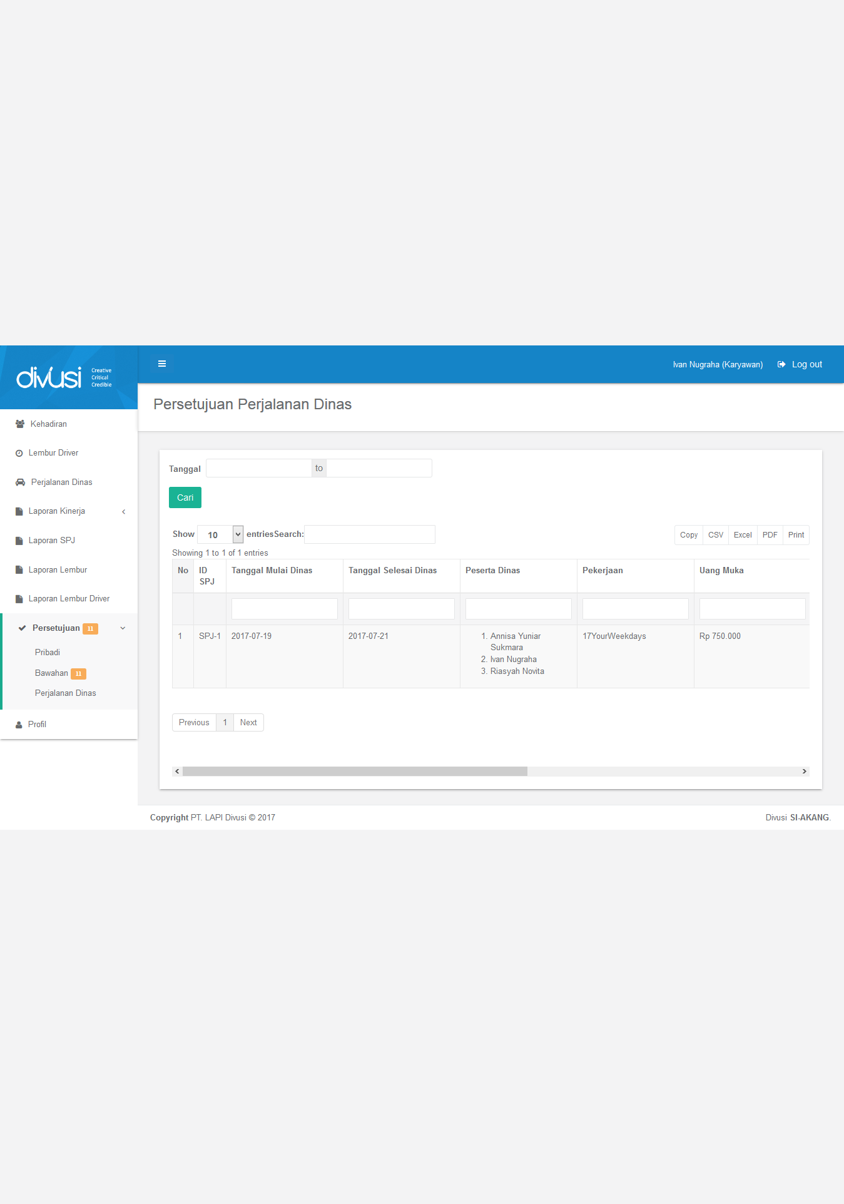Click the Tanggal start date field
Viewport: 844px width, 1204px height.
259,468
